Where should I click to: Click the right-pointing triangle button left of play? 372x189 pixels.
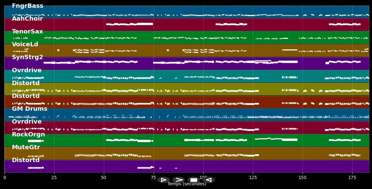pos(164,180)
